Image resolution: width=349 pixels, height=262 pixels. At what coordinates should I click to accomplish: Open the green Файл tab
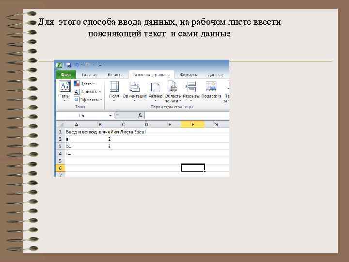(66, 75)
